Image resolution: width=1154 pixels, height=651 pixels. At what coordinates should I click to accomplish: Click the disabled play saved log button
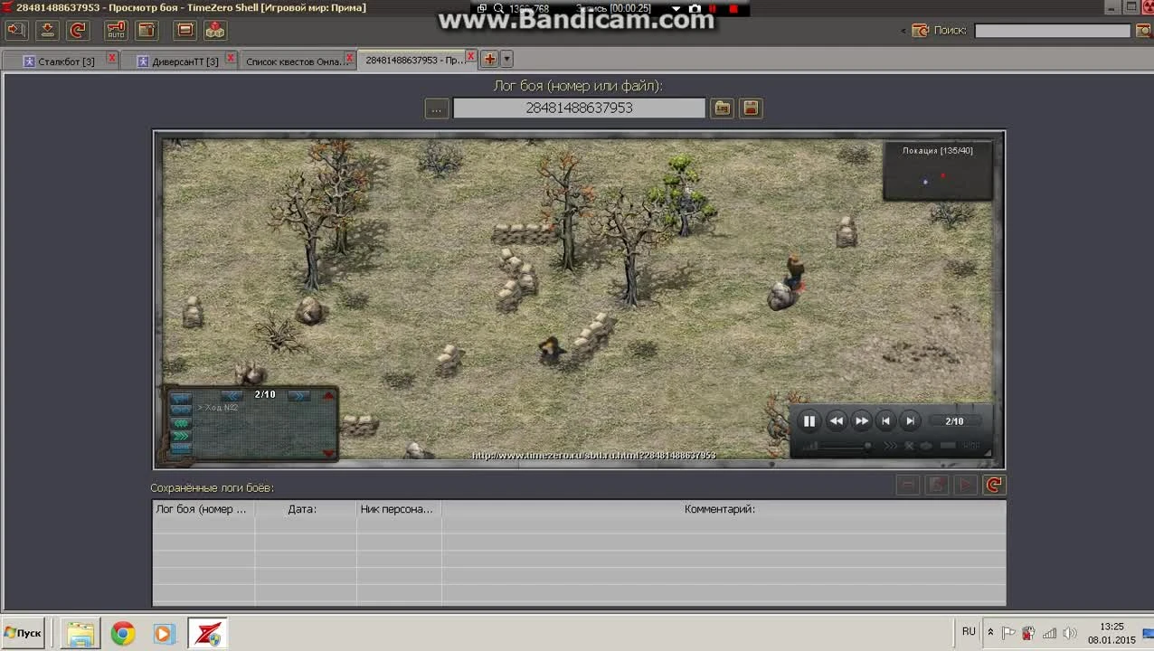[x=965, y=486]
